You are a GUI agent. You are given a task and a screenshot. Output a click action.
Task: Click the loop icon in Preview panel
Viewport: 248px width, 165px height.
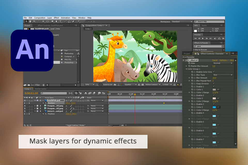click(219, 38)
